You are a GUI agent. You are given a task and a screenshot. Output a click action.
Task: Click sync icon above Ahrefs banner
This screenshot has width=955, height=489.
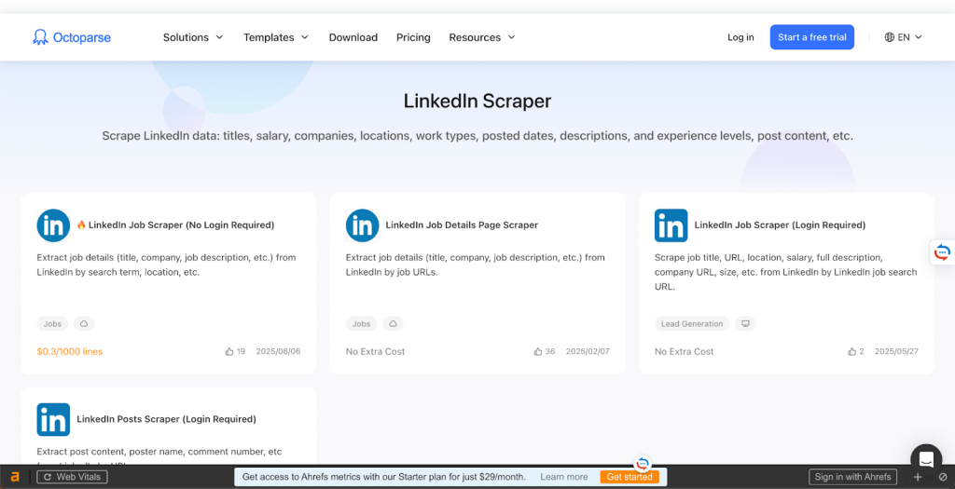tap(643, 464)
